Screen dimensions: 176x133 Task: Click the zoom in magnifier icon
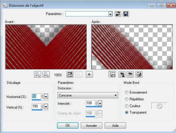pos(46,74)
